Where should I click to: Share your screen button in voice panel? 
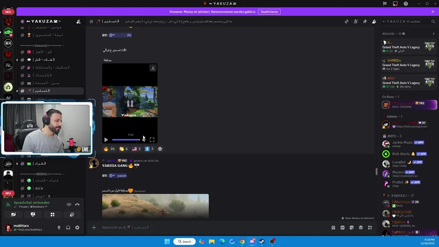click(x=33, y=214)
